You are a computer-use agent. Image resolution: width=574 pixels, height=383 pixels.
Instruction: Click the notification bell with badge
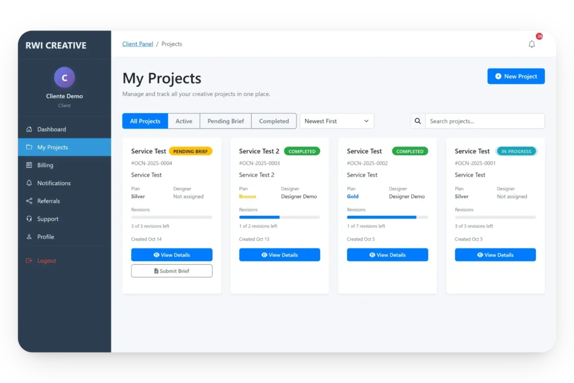click(x=532, y=43)
